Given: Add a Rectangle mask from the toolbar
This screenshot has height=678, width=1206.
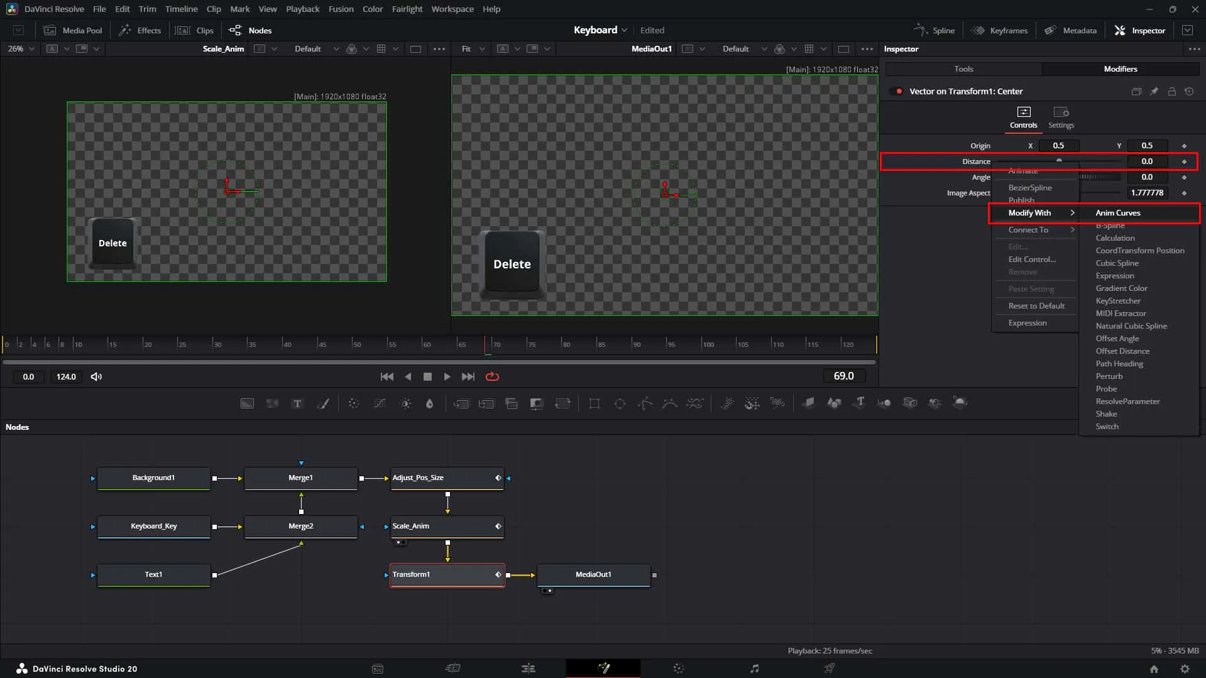Looking at the screenshot, I should click(x=594, y=403).
